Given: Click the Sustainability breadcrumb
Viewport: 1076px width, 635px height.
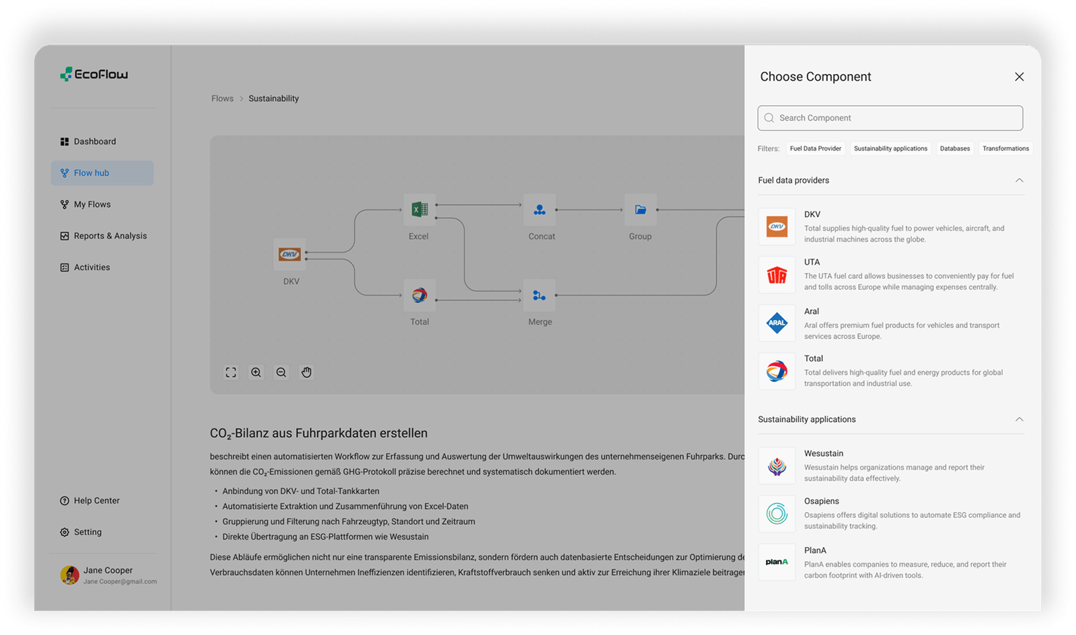Looking at the screenshot, I should pyautogui.click(x=274, y=98).
